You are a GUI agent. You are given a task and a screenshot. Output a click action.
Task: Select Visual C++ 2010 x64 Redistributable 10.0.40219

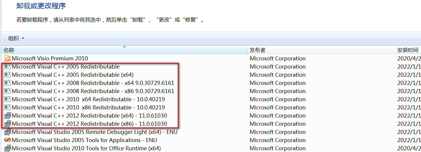(x=88, y=99)
